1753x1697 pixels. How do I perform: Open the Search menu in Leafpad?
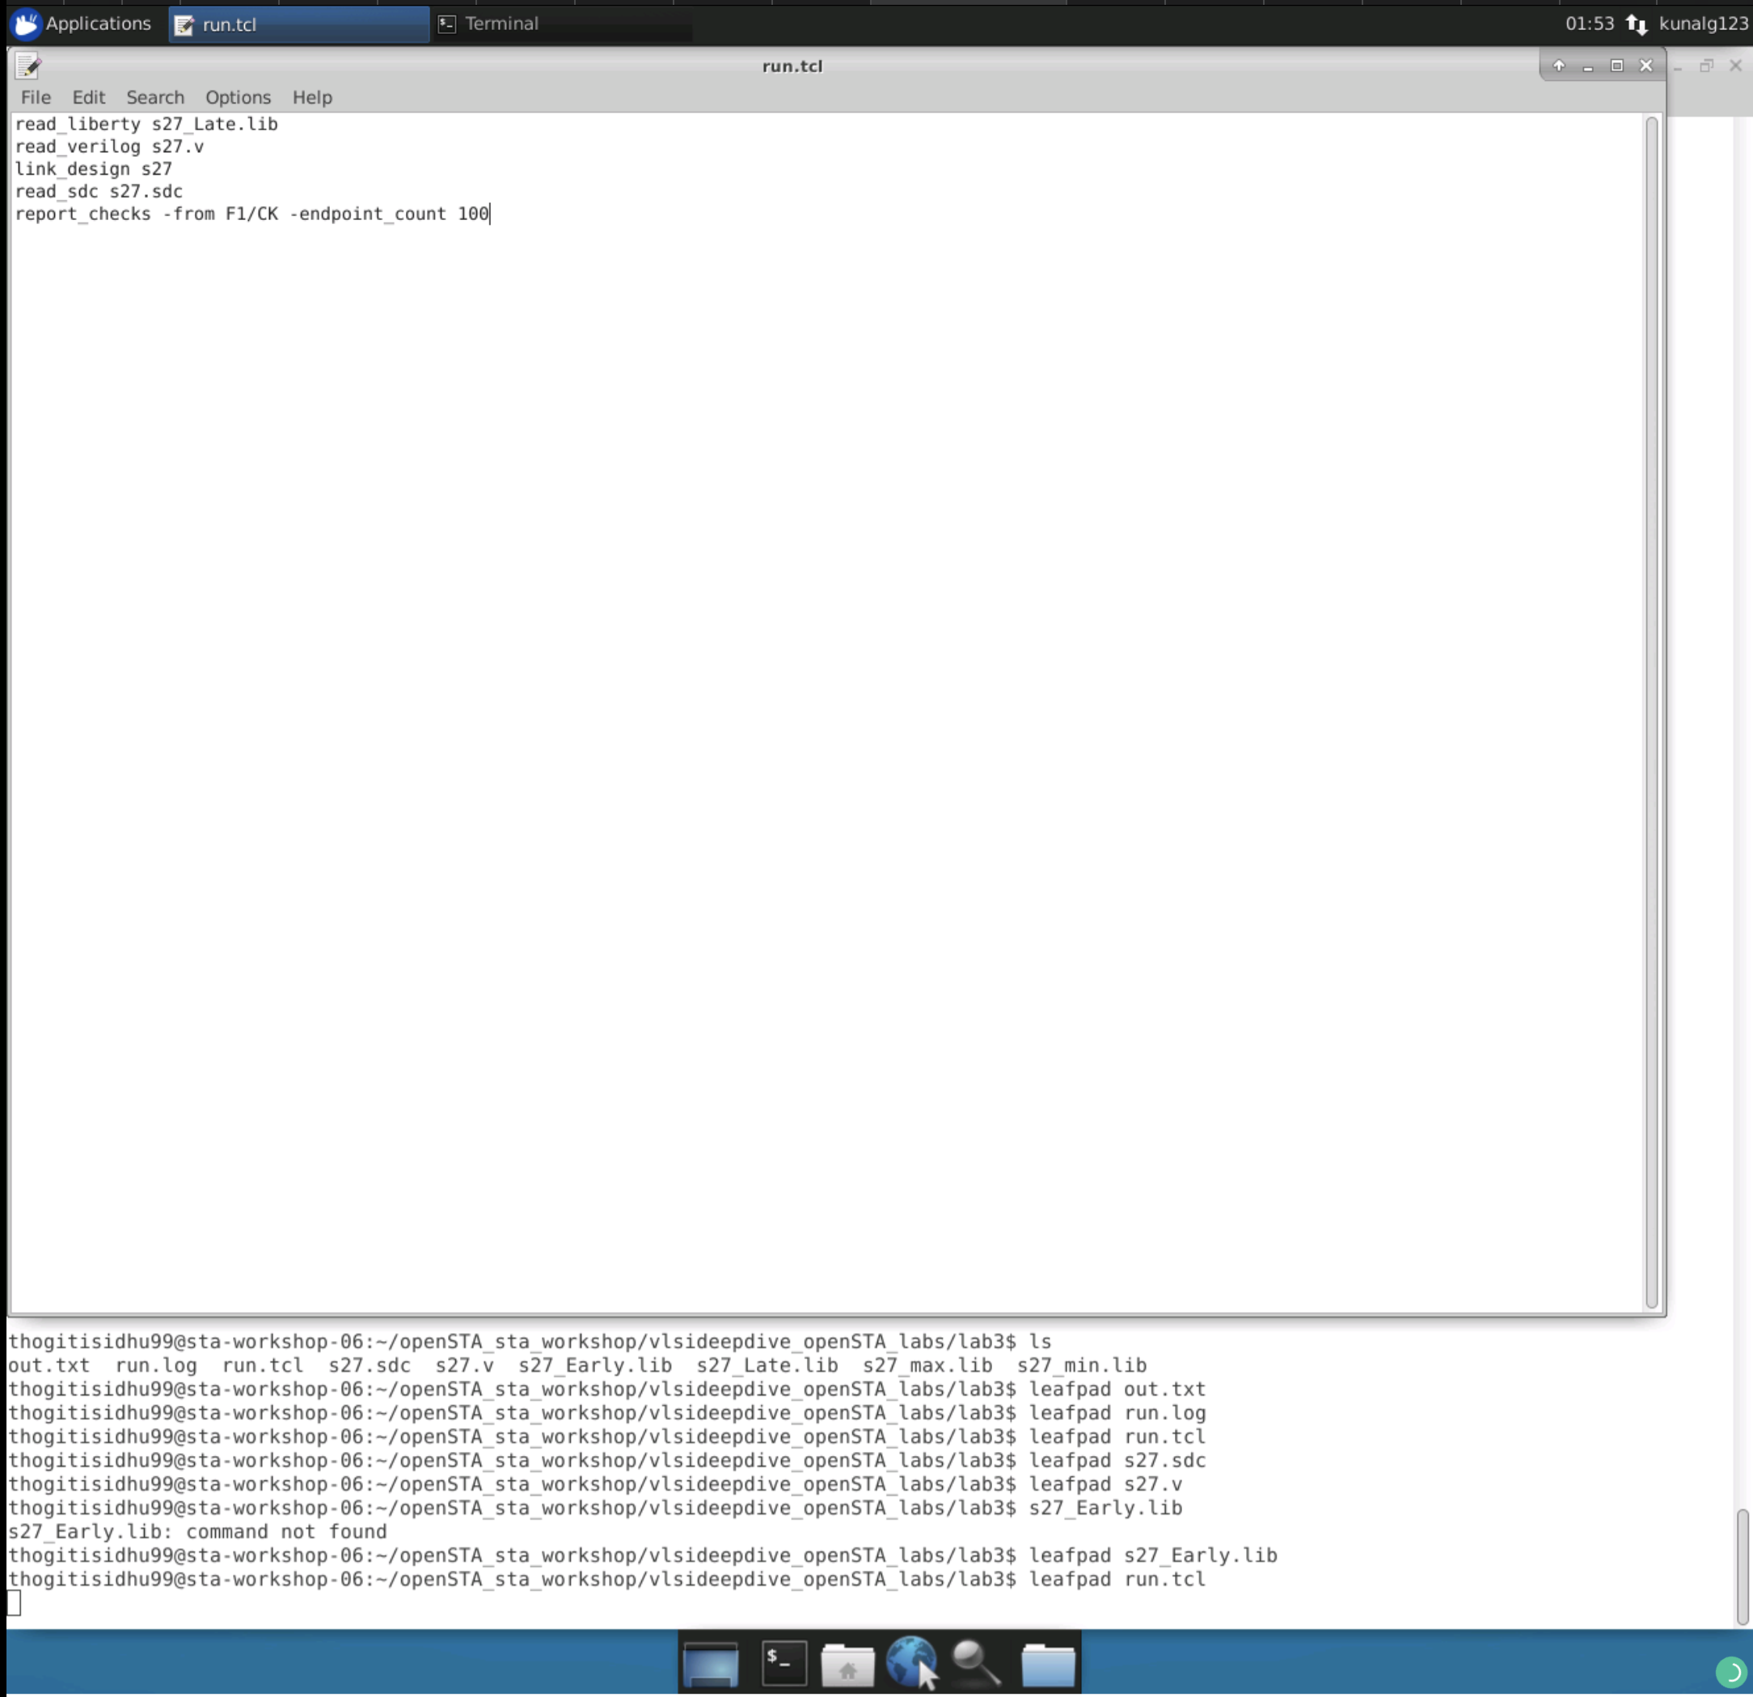[154, 96]
